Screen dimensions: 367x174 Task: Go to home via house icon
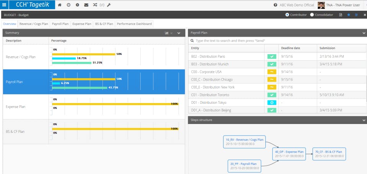(60, 5)
